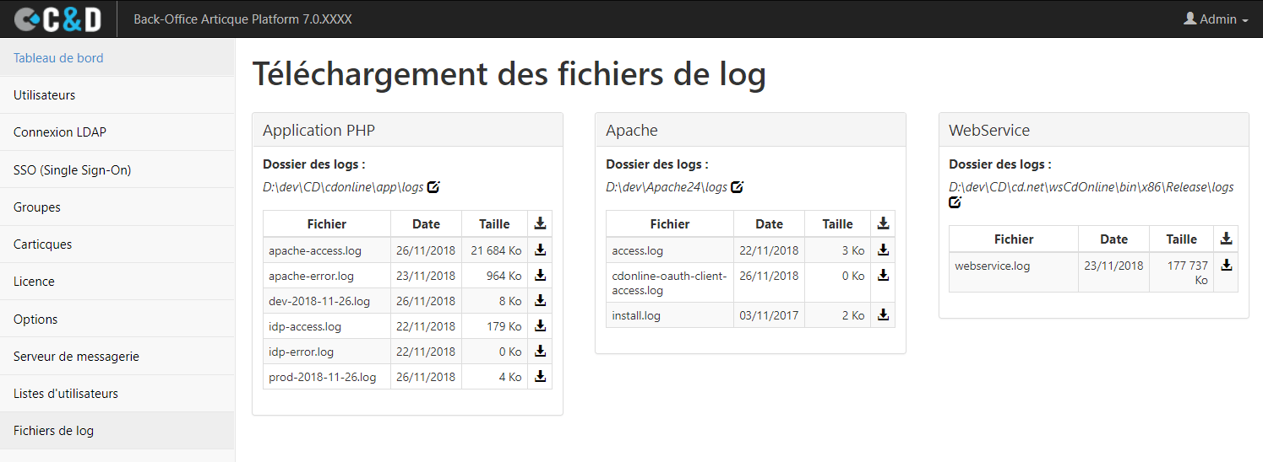Edit the Apache logs folder path
Viewport: 1263px width, 462px height.
[x=737, y=187]
